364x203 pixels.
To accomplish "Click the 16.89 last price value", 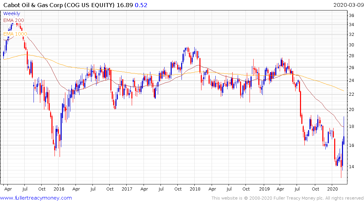I will coord(125,5).
